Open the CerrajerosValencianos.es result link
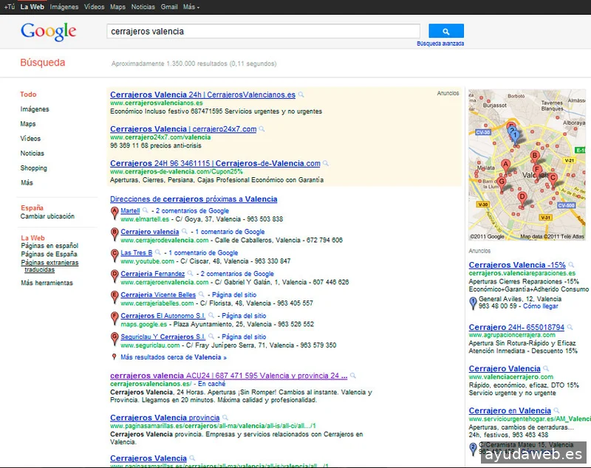The image size is (591, 468). click(203, 94)
